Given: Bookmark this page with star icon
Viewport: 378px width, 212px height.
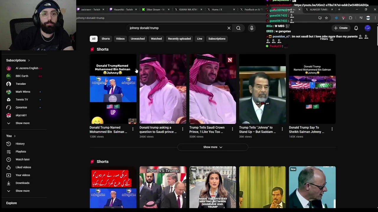Looking at the screenshot, I should 326,18.
